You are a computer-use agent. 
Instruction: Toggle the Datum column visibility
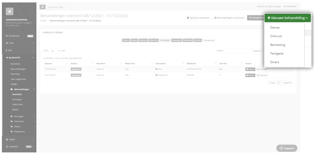click(x=126, y=40)
